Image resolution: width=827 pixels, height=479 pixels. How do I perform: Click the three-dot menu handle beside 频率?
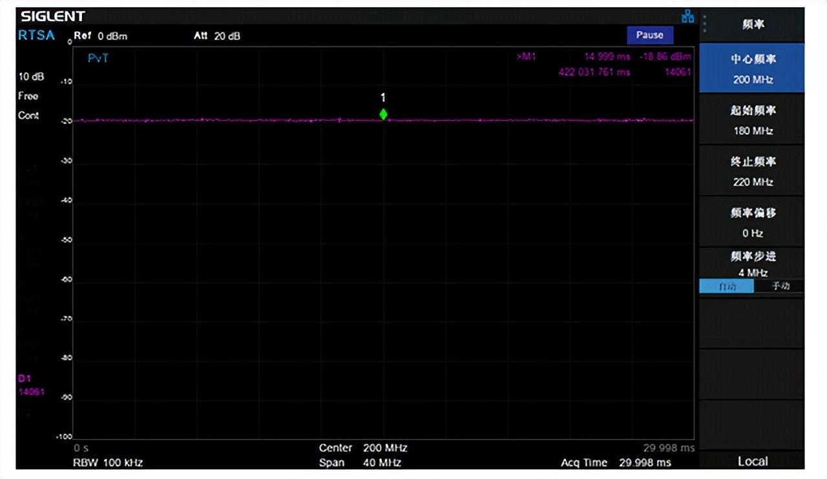[705, 24]
